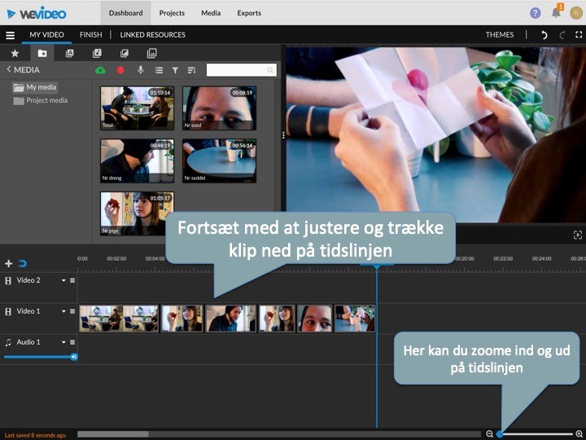The width and height of the screenshot is (586, 440).
Task: Open the Exports tab
Action: tap(249, 13)
